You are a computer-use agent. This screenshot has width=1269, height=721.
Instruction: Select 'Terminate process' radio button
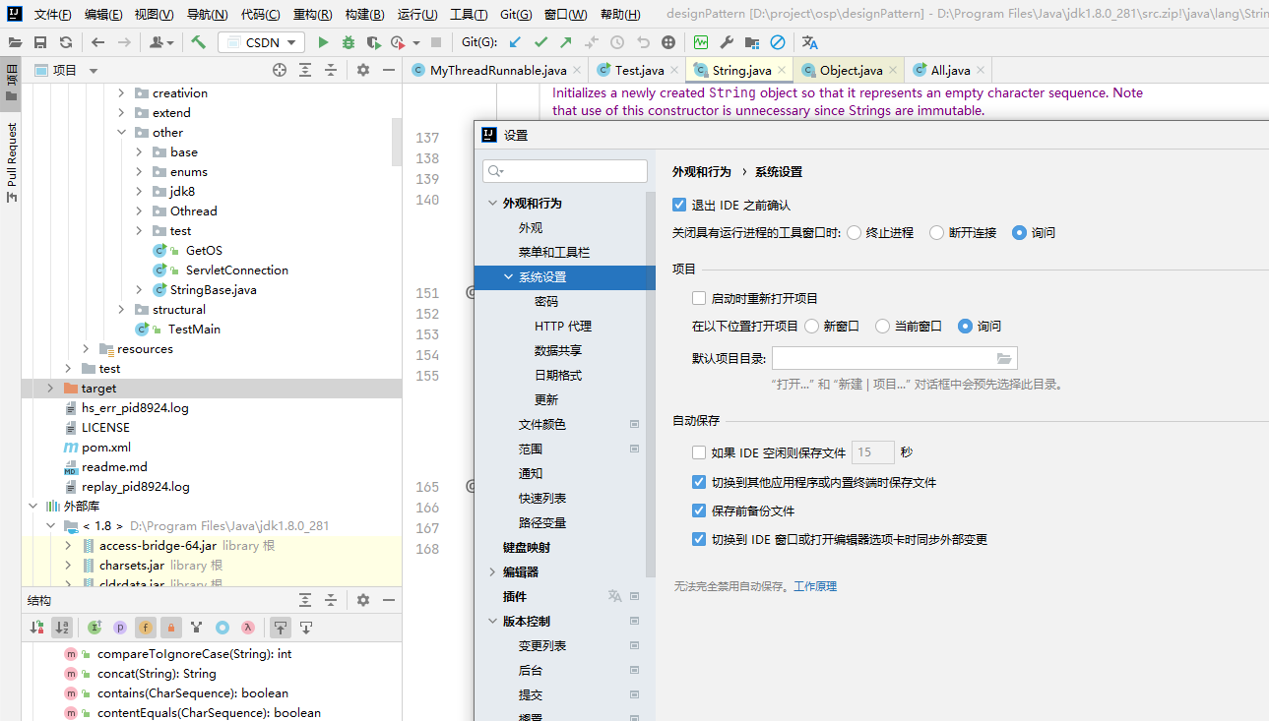(x=854, y=232)
